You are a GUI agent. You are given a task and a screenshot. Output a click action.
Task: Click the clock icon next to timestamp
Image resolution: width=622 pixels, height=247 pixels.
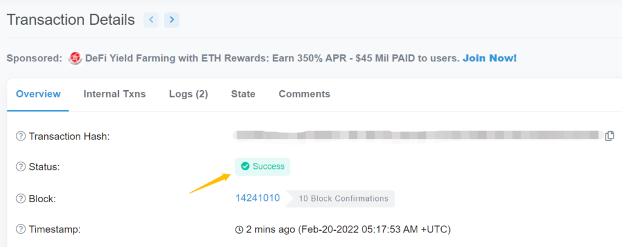[x=239, y=229]
